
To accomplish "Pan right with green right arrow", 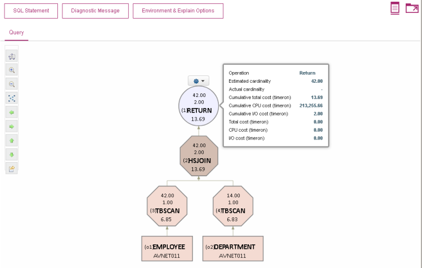I will click(12, 126).
